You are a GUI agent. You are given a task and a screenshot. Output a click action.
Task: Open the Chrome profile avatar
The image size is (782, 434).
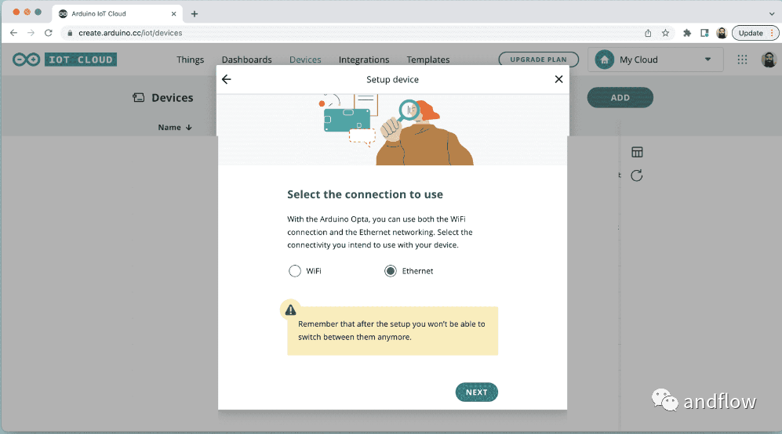(722, 33)
